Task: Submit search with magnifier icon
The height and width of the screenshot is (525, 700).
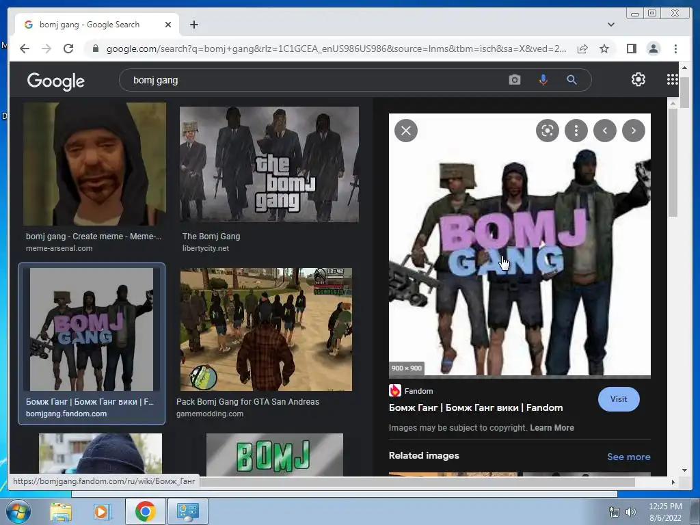Action: point(571,80)
